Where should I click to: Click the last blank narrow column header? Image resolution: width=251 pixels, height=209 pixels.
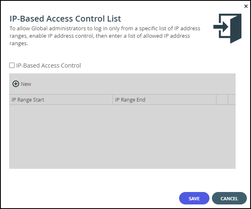232,100
